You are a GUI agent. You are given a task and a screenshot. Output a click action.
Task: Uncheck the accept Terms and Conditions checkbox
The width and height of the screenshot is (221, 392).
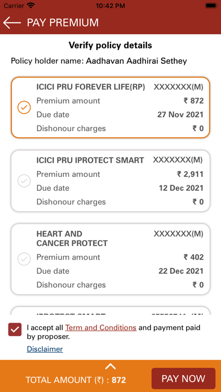click(x=15, y=329)
